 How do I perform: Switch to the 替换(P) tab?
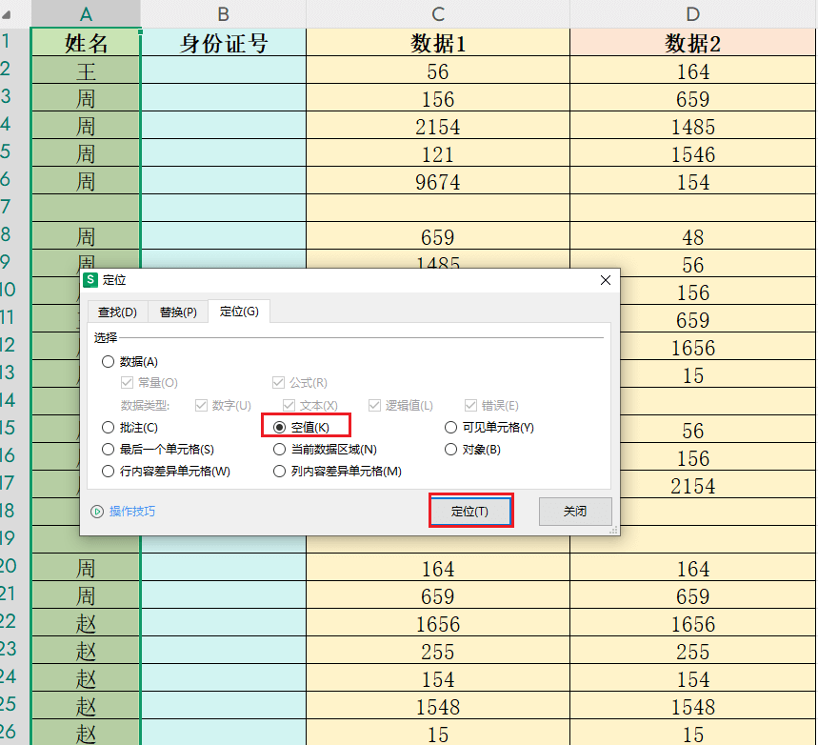coord(177,312)
